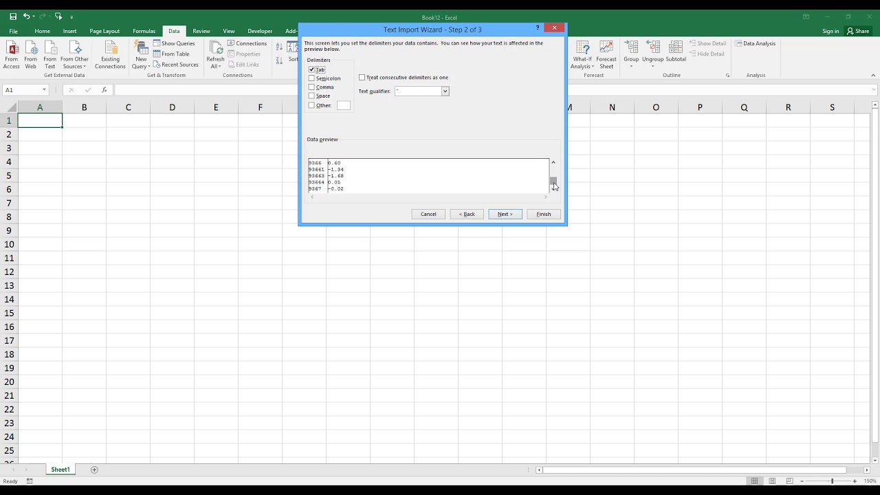
Task: Open the Data Analysis tool
Action: (x=756, y=43)
